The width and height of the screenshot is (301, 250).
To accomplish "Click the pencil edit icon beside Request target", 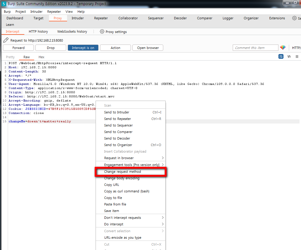I will pyautogui.click(x=6, y=40).
